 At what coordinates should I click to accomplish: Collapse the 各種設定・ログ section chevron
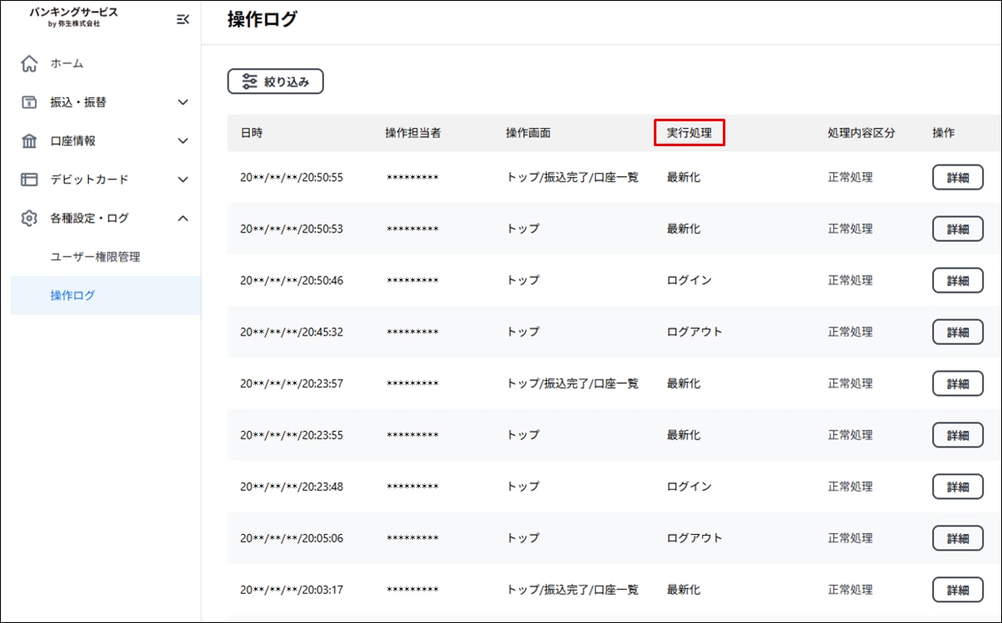(x=184, y=218)
